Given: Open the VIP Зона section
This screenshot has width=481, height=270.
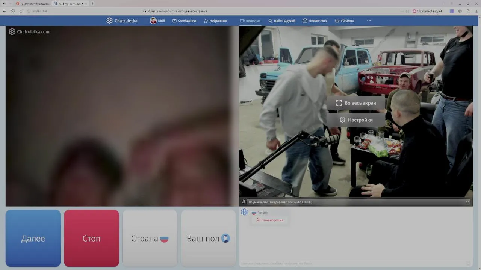Looking at the screenshot, I should (344, 21).
